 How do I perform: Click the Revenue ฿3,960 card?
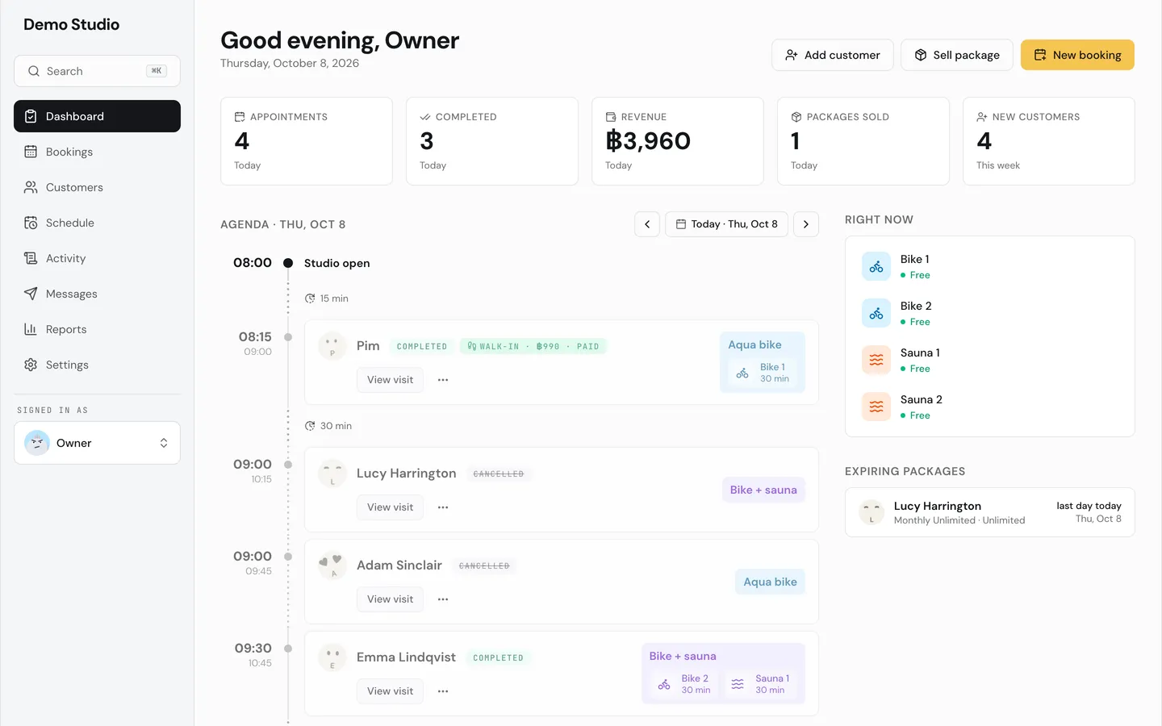[678, 141]
